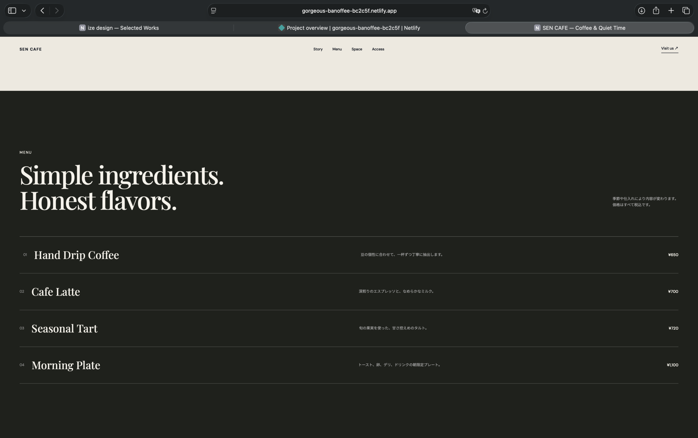This screenshot has height=438, width=698.
Task: Open the sidebar options dropdown chevron
Action: click(24, 11)
